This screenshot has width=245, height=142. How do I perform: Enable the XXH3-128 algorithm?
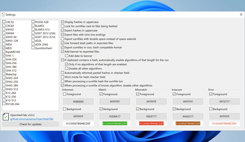[4, 40]
